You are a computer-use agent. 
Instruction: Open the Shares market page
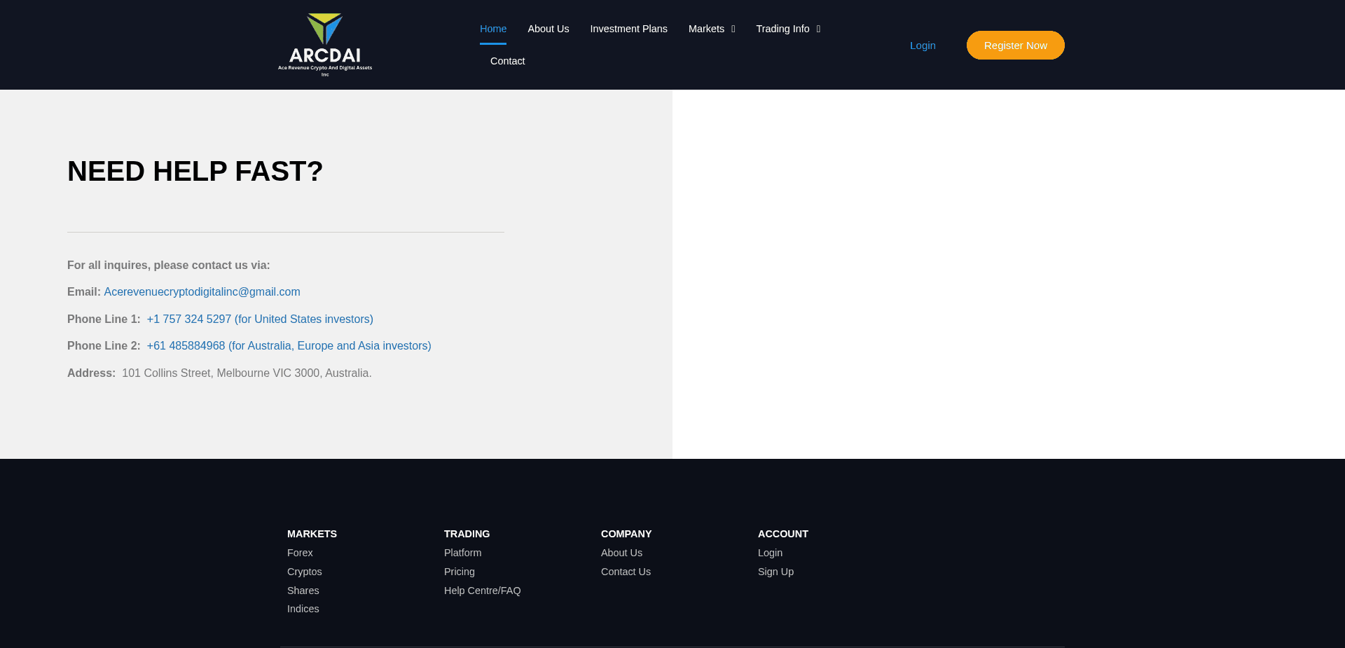point(303,591)
